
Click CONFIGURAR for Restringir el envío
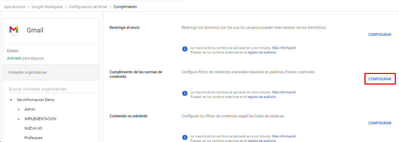380,35
